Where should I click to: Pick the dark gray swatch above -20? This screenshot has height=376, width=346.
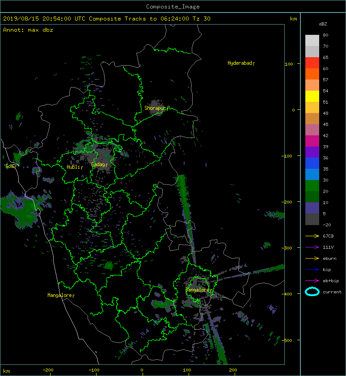tap(312, 219)
